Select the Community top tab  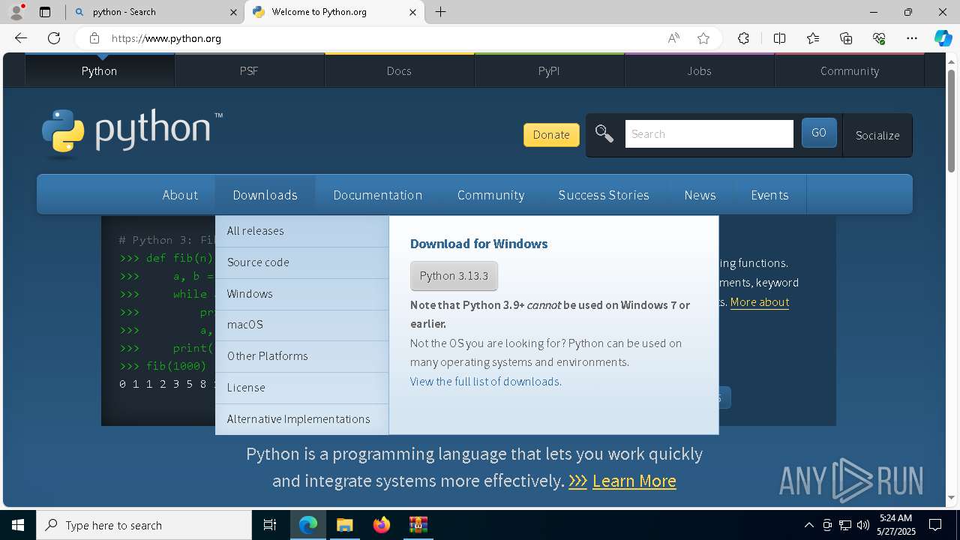pyautogui.click(x=849, y=70)
